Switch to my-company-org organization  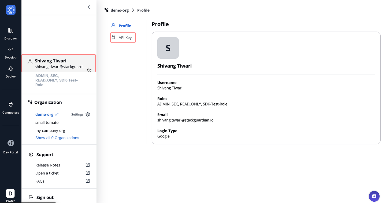[x=50, y=131]
